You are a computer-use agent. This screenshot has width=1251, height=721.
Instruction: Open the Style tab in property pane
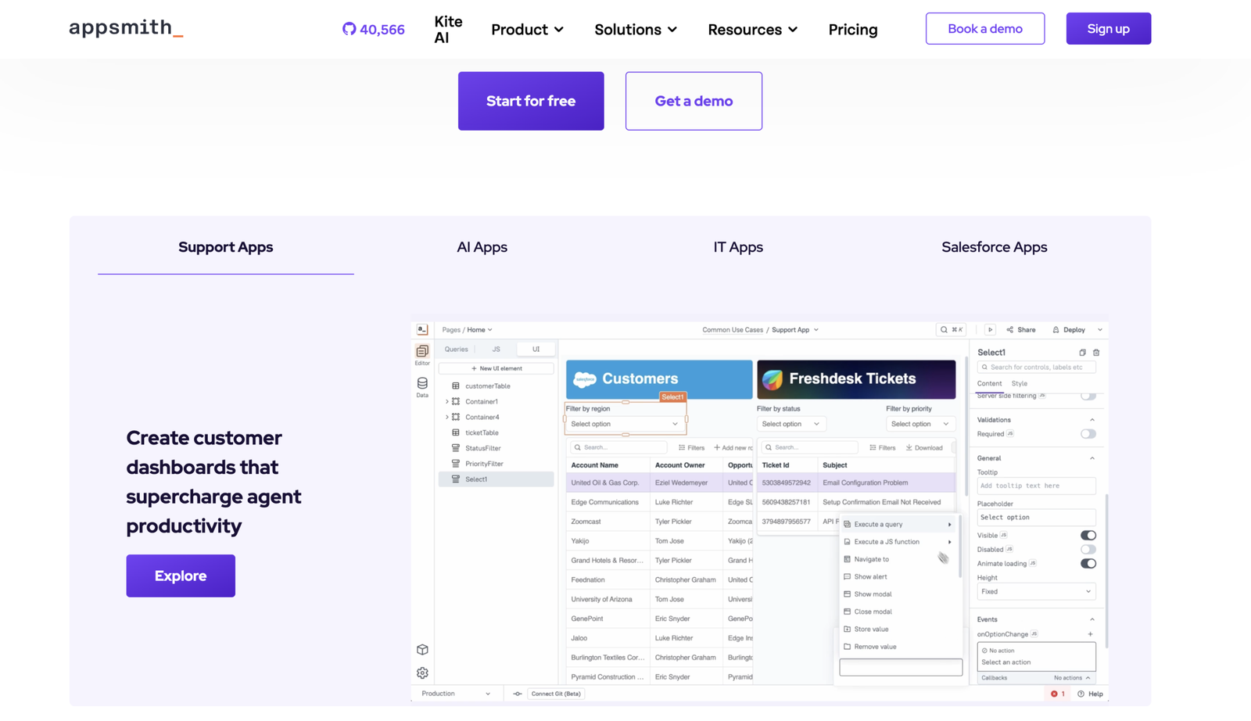click(x=1020, y=384)
